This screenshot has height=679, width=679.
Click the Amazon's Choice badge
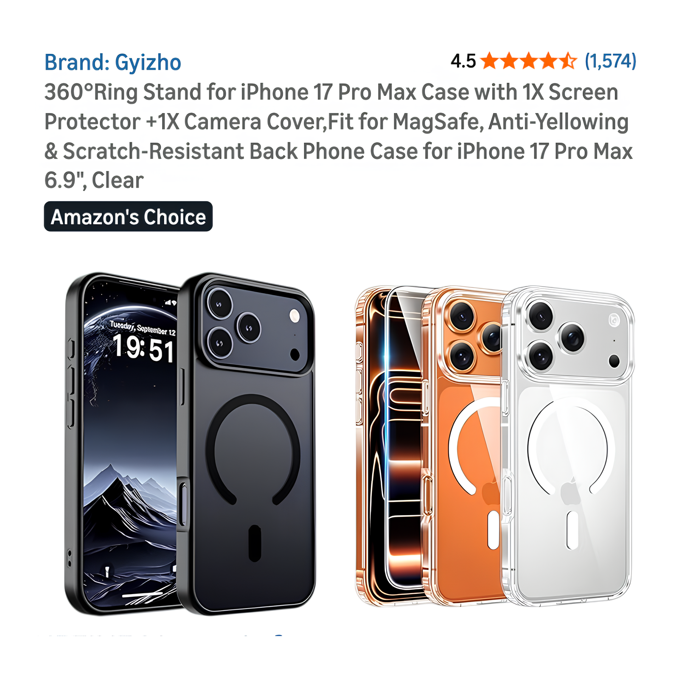coord(128,216)
